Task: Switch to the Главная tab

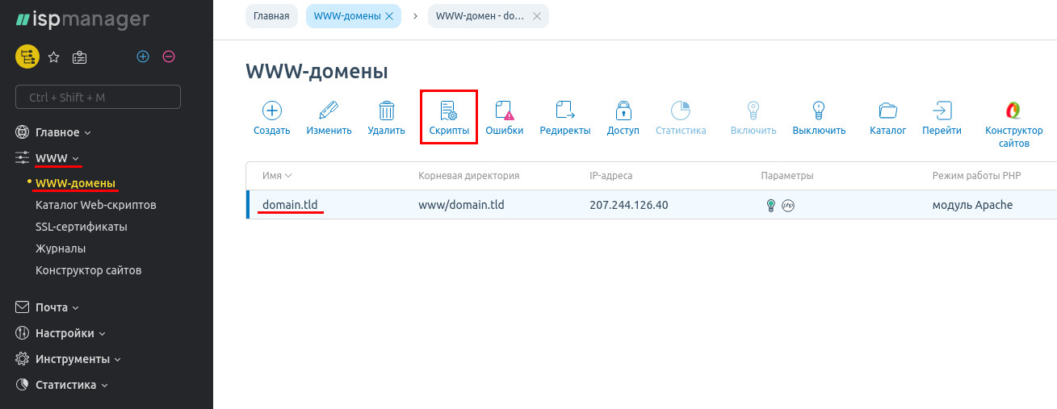Action: click(x=271, y=16)
